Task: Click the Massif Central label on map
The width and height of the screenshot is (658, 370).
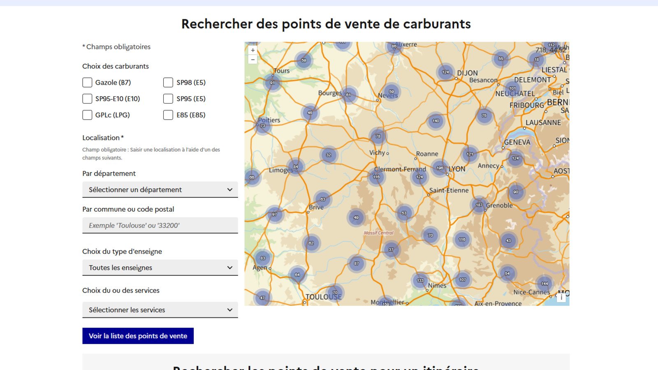Action: (378, 233)
